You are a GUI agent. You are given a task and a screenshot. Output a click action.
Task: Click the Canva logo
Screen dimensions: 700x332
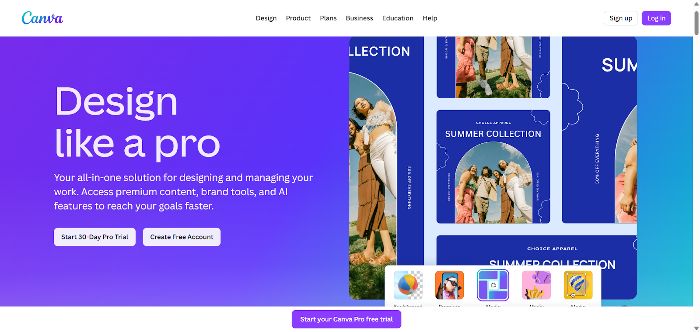click(42, 18)
